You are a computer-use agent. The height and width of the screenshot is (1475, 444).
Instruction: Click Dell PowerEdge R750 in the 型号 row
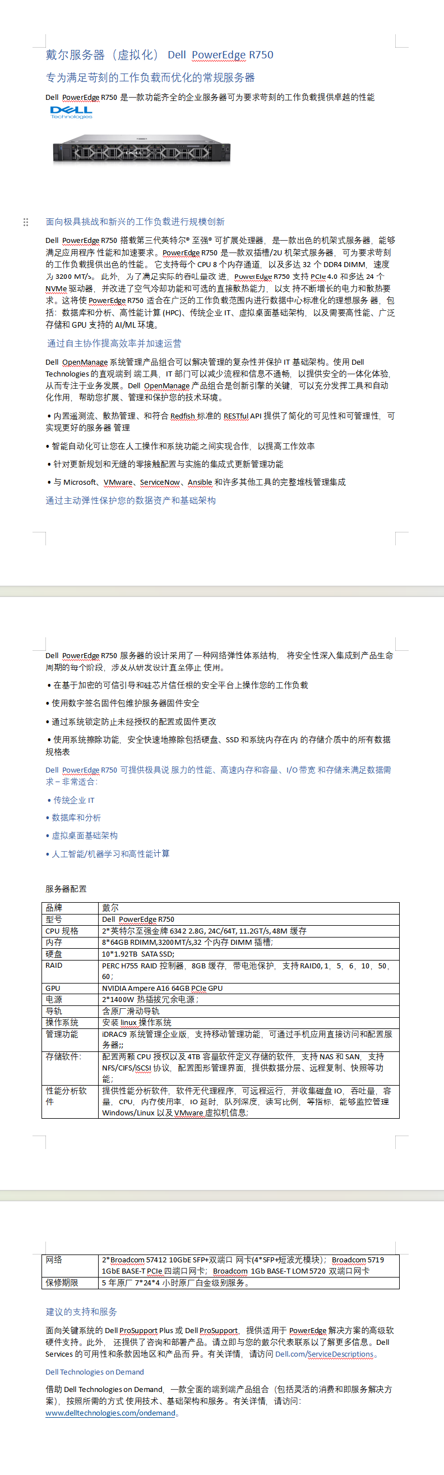[x=248, y=919]
